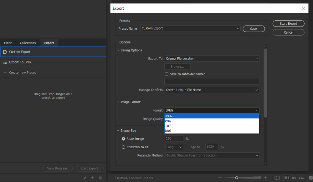Switch to the list view icon
The image size is (313, 182).
[302, 178]
